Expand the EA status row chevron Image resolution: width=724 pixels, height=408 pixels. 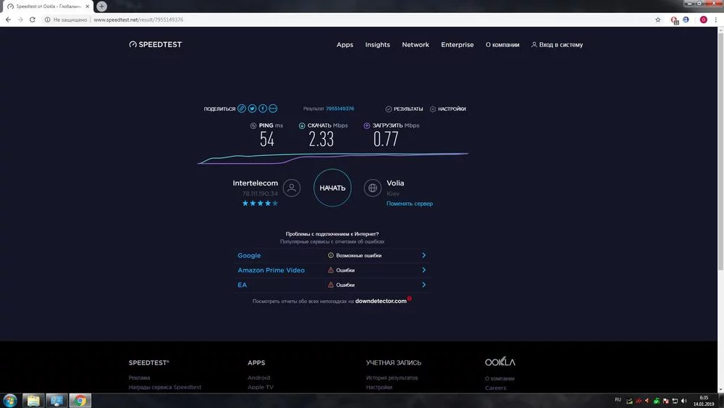[424, 285]
